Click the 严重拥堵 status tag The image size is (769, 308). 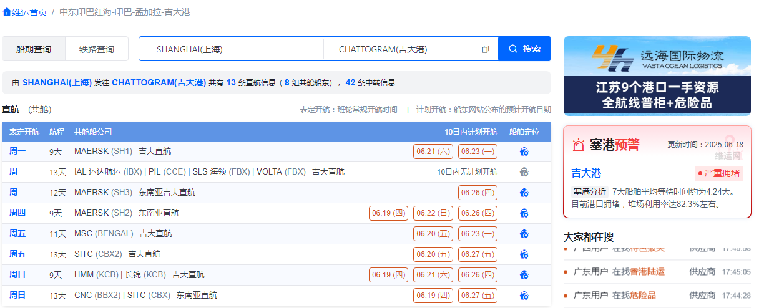click(719, 173)
